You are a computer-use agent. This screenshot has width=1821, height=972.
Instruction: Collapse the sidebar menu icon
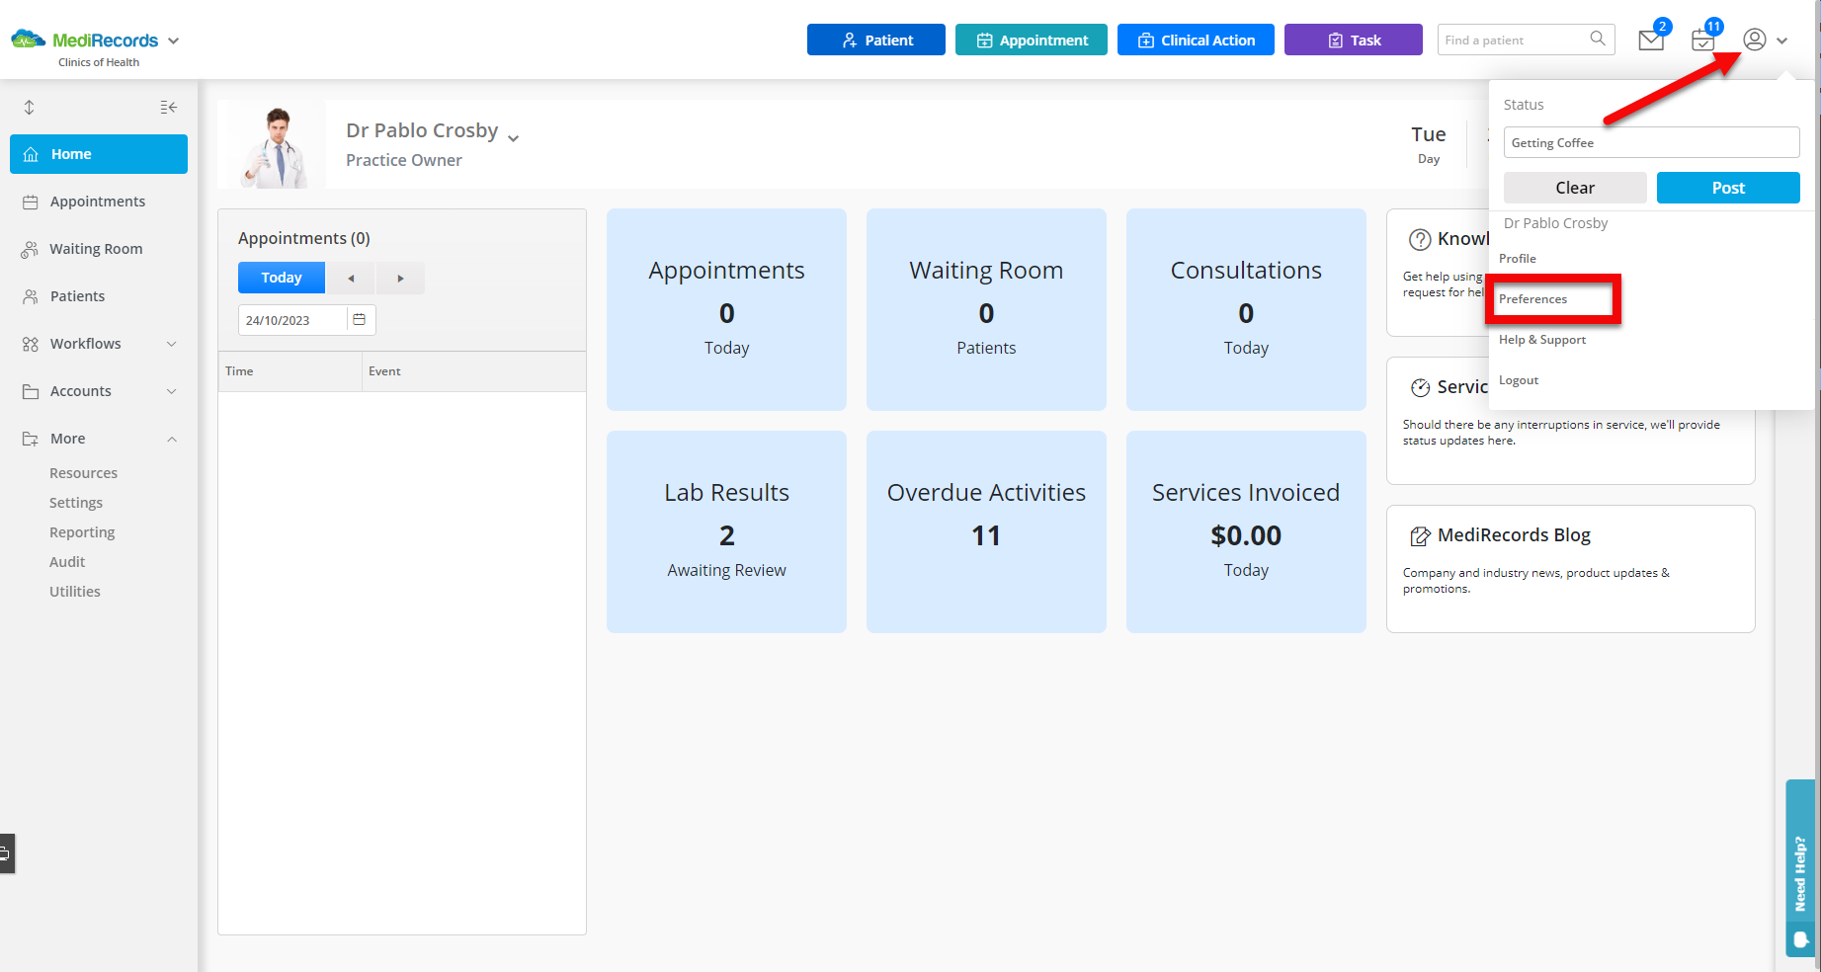[x=169, y=107]
